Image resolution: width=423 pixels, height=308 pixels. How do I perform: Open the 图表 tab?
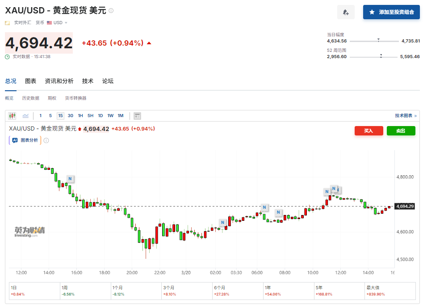[x=31, y=81]
